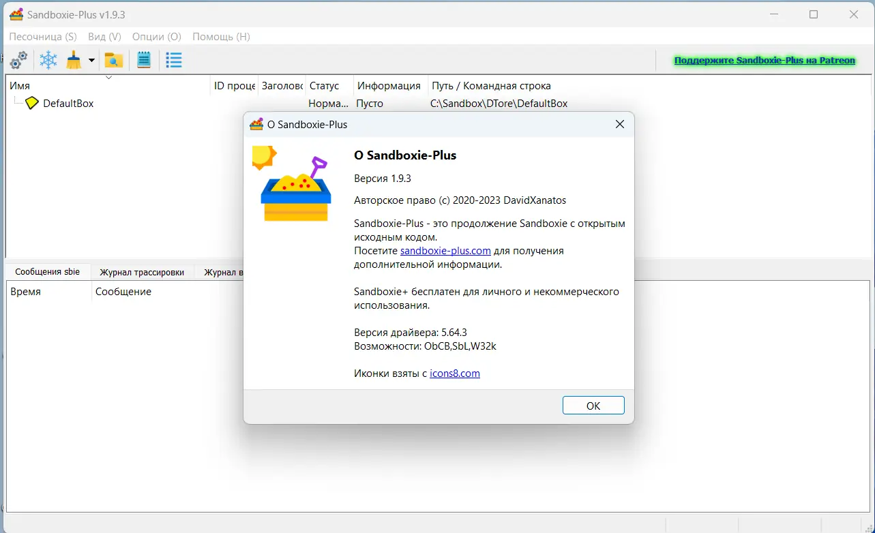Expand the cleanup dropdown arrow beside the broom
The image size is (875, 533).
pyautogui.click(x=91, y=60)
